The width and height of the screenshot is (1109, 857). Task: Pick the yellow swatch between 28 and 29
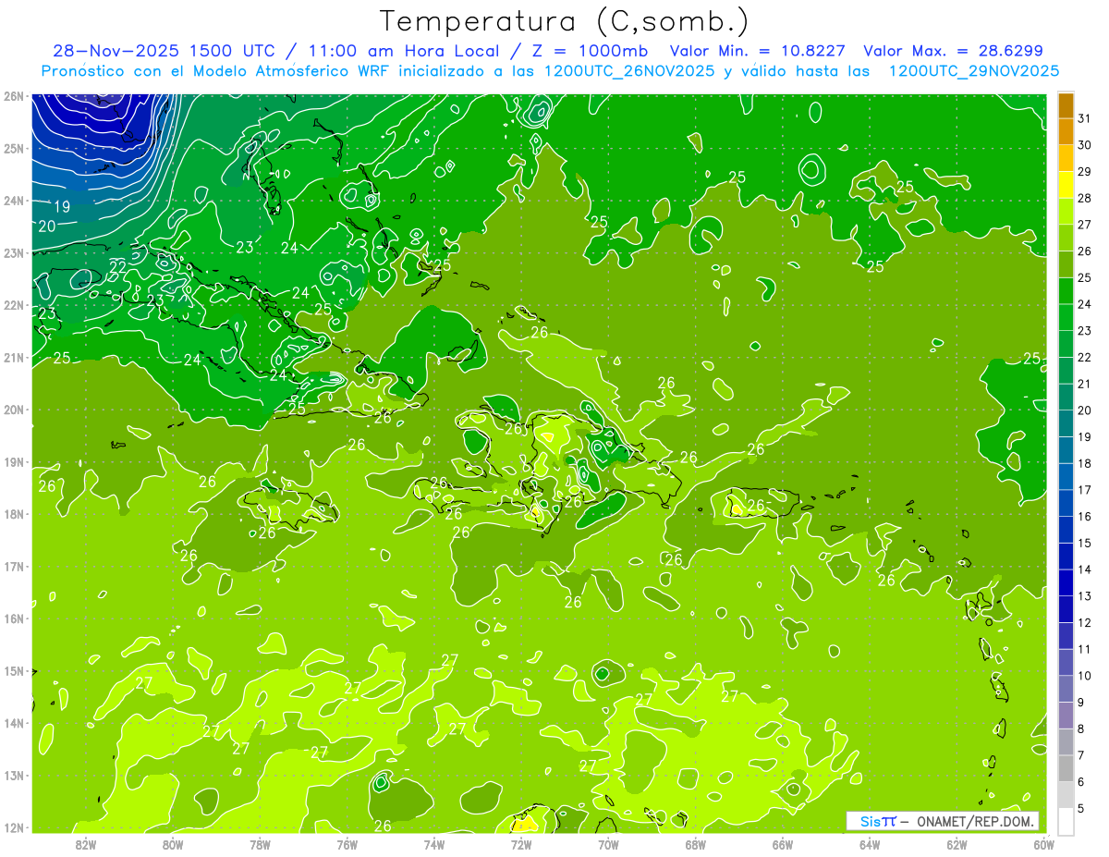pos(1066,184)
